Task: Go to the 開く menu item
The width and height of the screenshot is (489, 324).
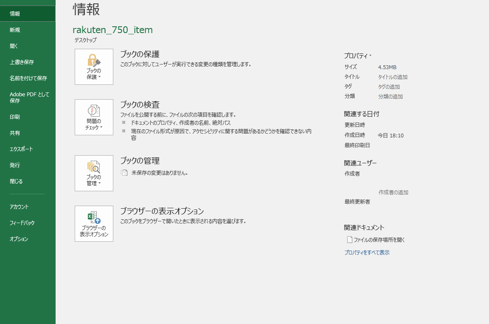Action: [28, 46]
